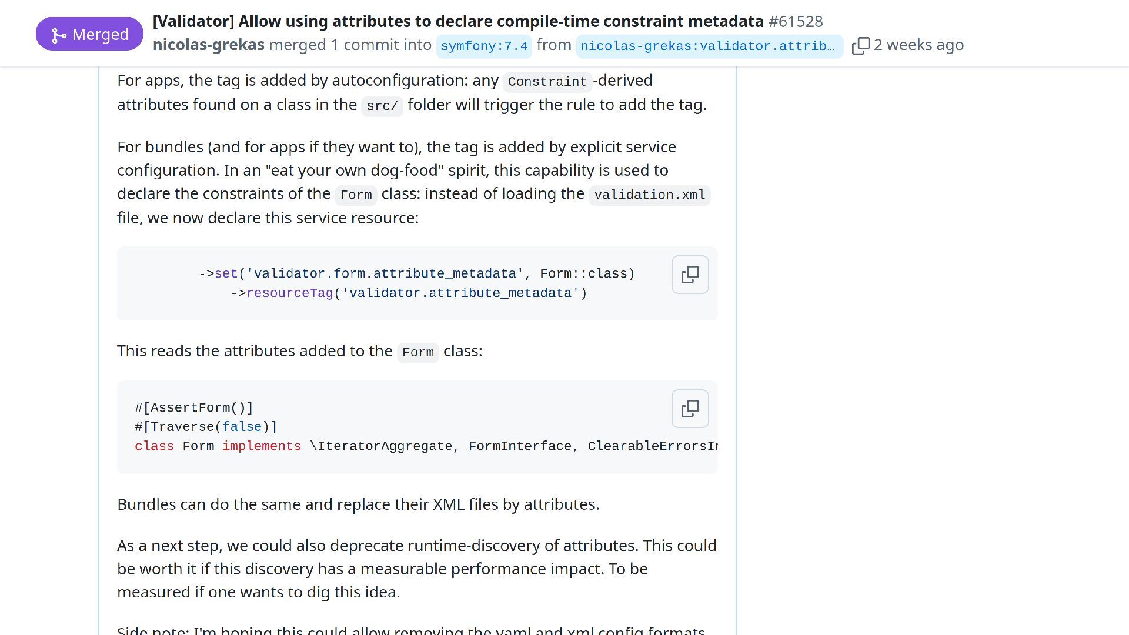Image resolution: width=1129 pixels, height=635 pixels.
Task: Click the 'Form' code label before 'class: instead'
Action: click(356, 195)
